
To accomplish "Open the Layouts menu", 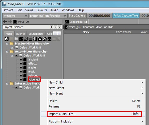I will (42, 10).
